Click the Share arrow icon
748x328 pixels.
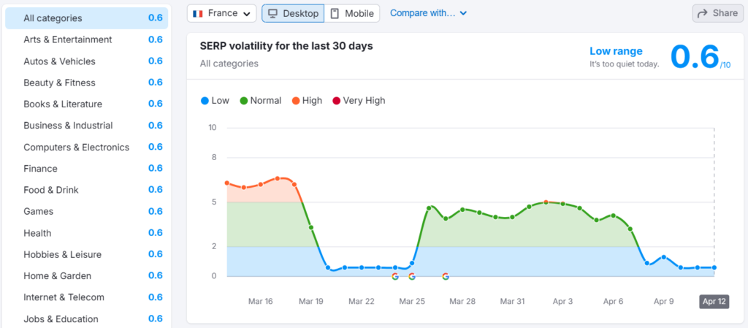click(703, 13)
